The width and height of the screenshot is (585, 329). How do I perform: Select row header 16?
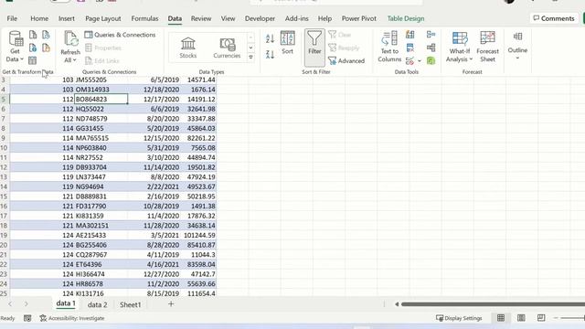tap(4, 206)
